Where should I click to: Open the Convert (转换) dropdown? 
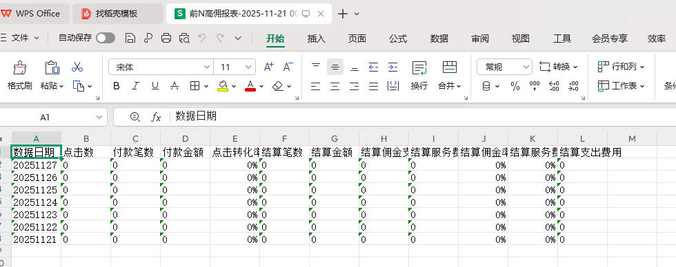pyautogui.click(x=558, y=67)
